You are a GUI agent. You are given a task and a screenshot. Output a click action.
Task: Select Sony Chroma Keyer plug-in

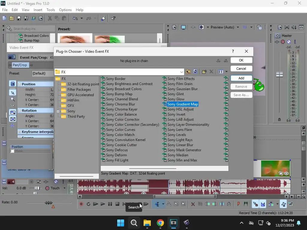click(122, 109)
